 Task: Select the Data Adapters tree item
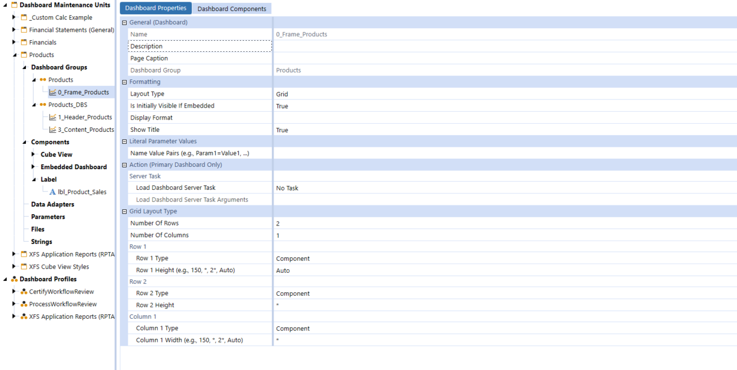52,204
